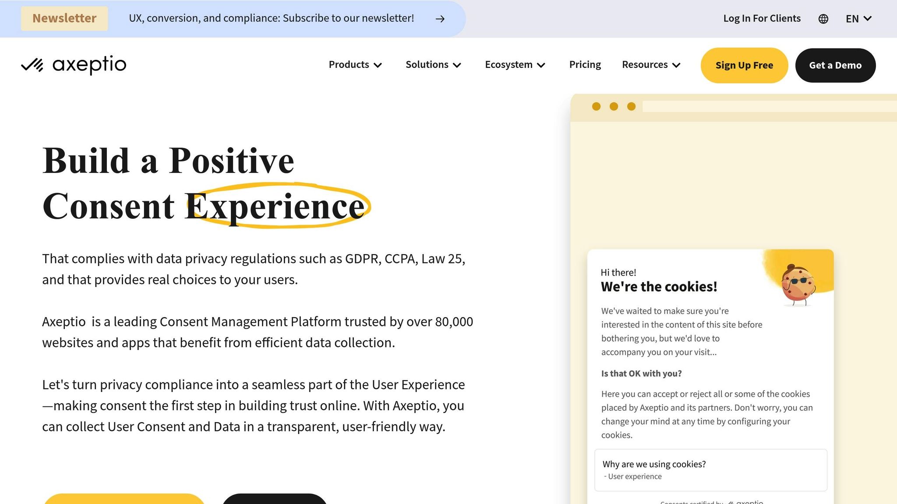Viewport: 897px width, 504px height.
Task: Click the cookie mascot with sunglasses
Action: click(798, 285)
